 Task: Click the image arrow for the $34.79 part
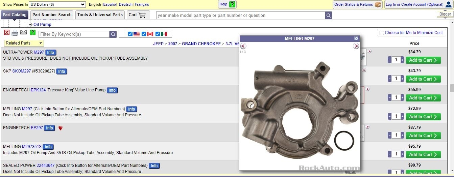[369, 52]
